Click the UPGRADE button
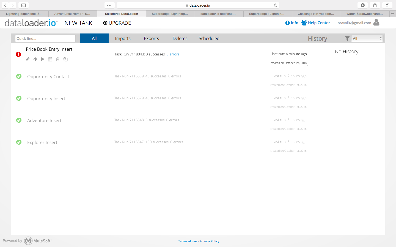Screen dimensions: 396x247 click(x=117, y=23)
